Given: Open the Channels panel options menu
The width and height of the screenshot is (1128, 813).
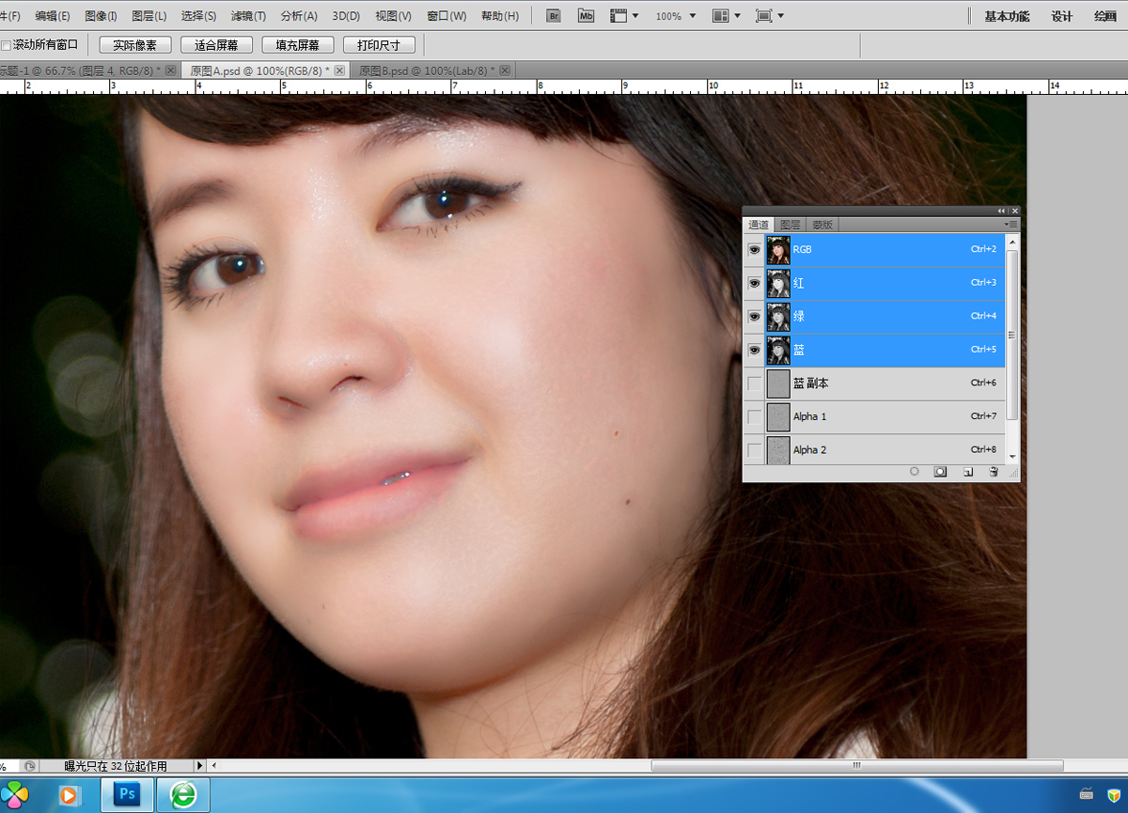Looking at the screenshot, I should 1011,225.
